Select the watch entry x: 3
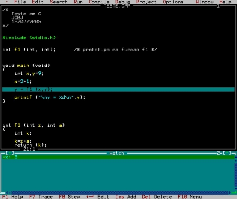 pos(118,157)
